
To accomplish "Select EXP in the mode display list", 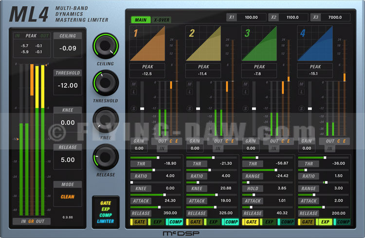I will (106, 209).
